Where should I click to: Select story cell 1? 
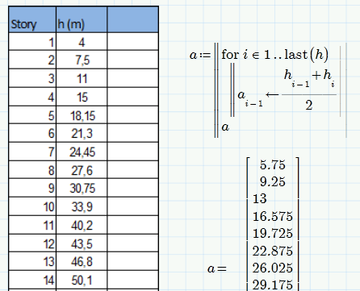click(32, 42)
